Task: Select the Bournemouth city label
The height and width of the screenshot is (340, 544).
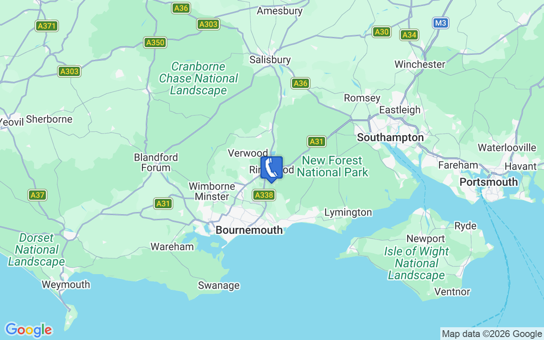Action: tap(249, 230)
